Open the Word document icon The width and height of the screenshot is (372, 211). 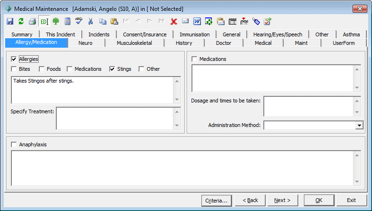pyautogui.click(x=197, y=21)
